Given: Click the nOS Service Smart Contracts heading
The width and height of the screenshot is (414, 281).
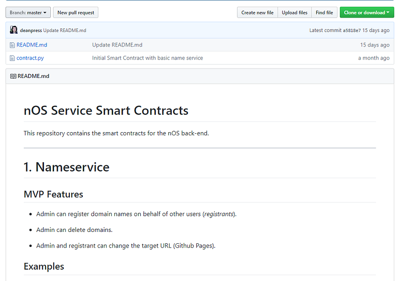Looking at the screenshot, I should coord(106,111).
